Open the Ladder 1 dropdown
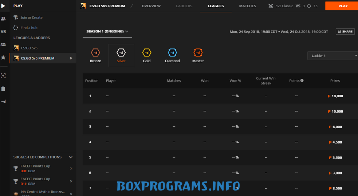Image resolution: width=358 pixels, height=196 pixels. point(333,56)
